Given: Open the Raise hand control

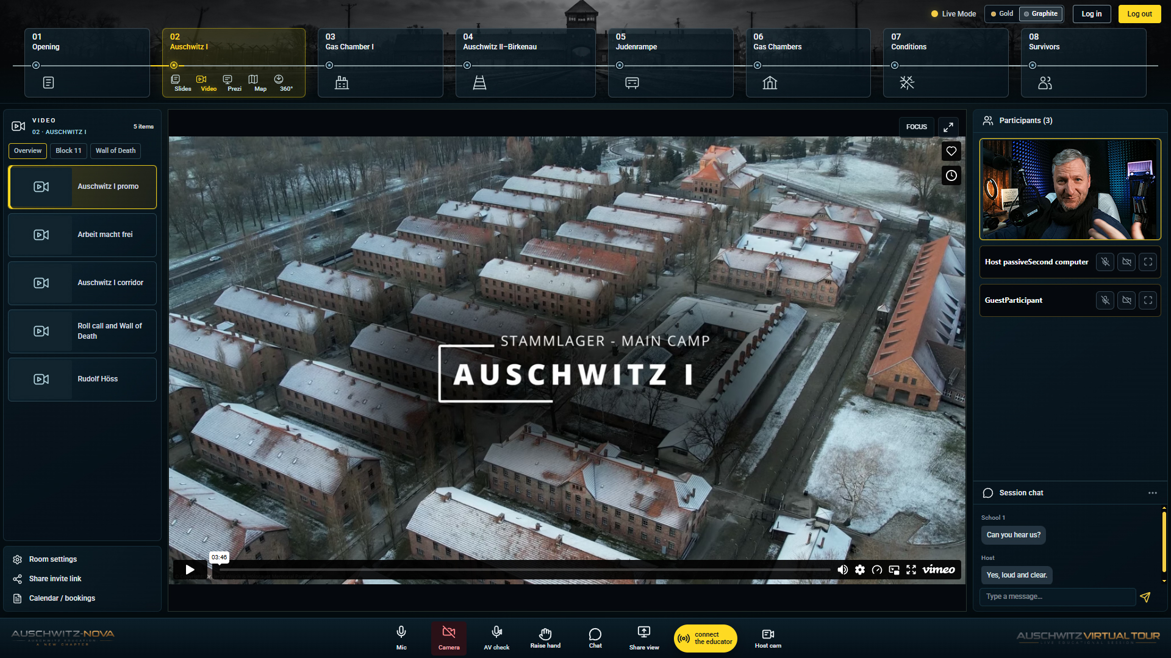Looking at the screenshot, I should tap(545, 638).
